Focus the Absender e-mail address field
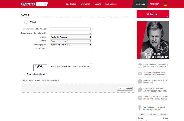 [x=71, y=29]
